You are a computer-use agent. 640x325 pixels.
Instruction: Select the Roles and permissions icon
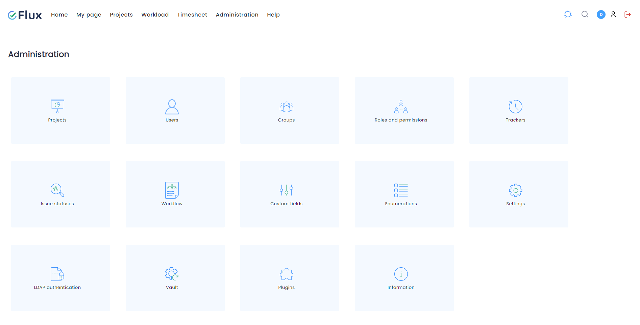click(x=401, y=106)
